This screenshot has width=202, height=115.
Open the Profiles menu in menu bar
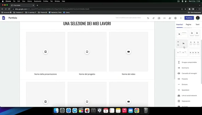click(x=46, y=1)
